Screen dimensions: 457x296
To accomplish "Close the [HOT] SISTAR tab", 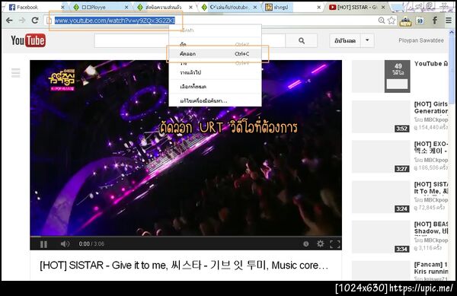I will 383,8.
